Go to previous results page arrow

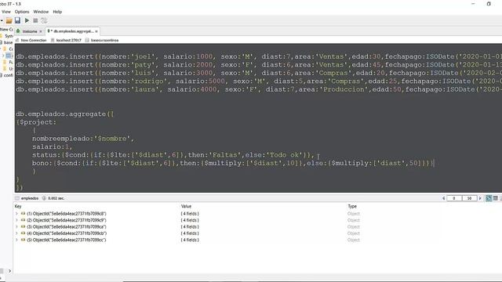[x=444, y=198]
